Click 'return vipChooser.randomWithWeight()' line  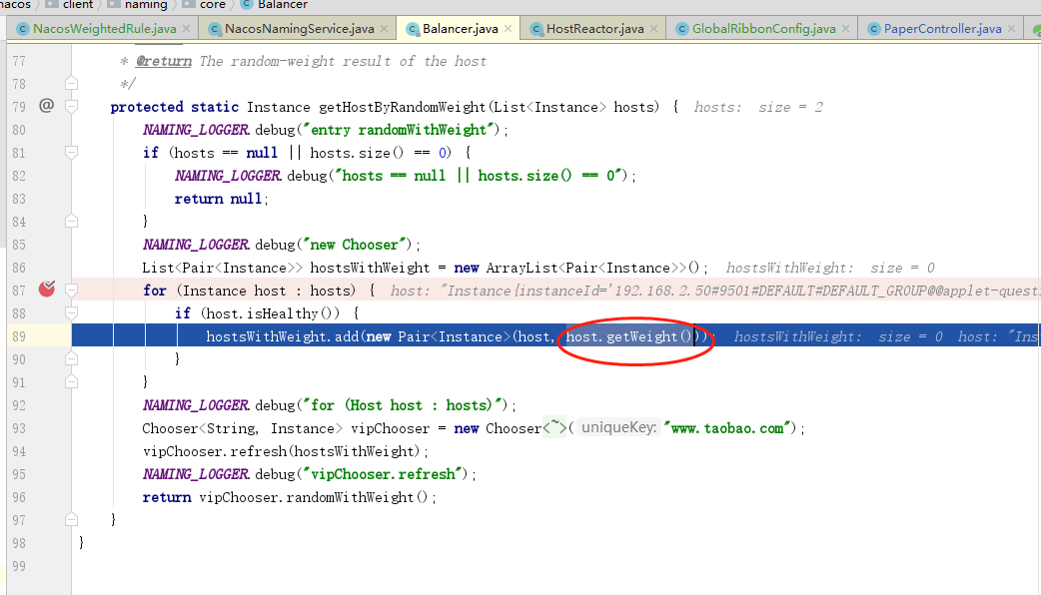pyautogui.click(x=290, y=497)
